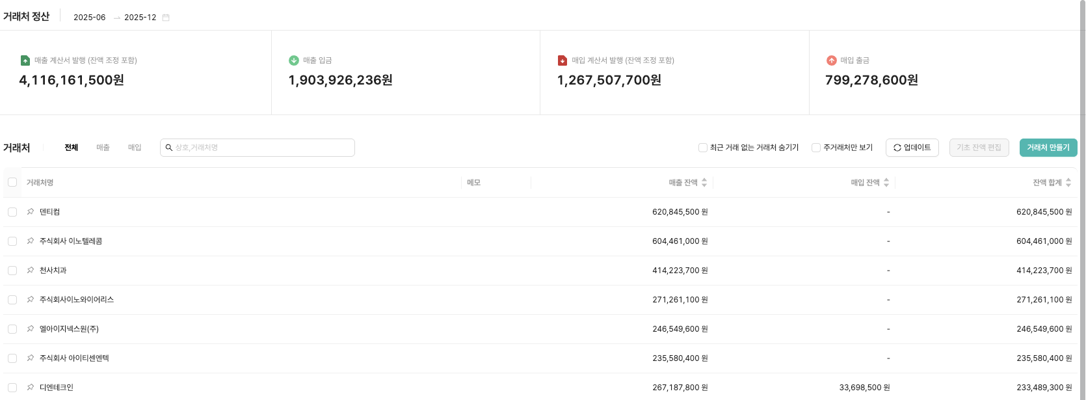Enable 최근 거래 없는 거래처 숨기기 checkbox
The image size is (1086, 400).
[x=703, y=148]
